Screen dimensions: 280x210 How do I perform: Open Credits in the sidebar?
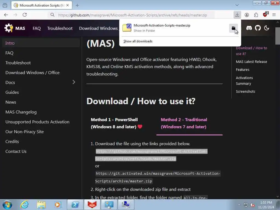12,141
